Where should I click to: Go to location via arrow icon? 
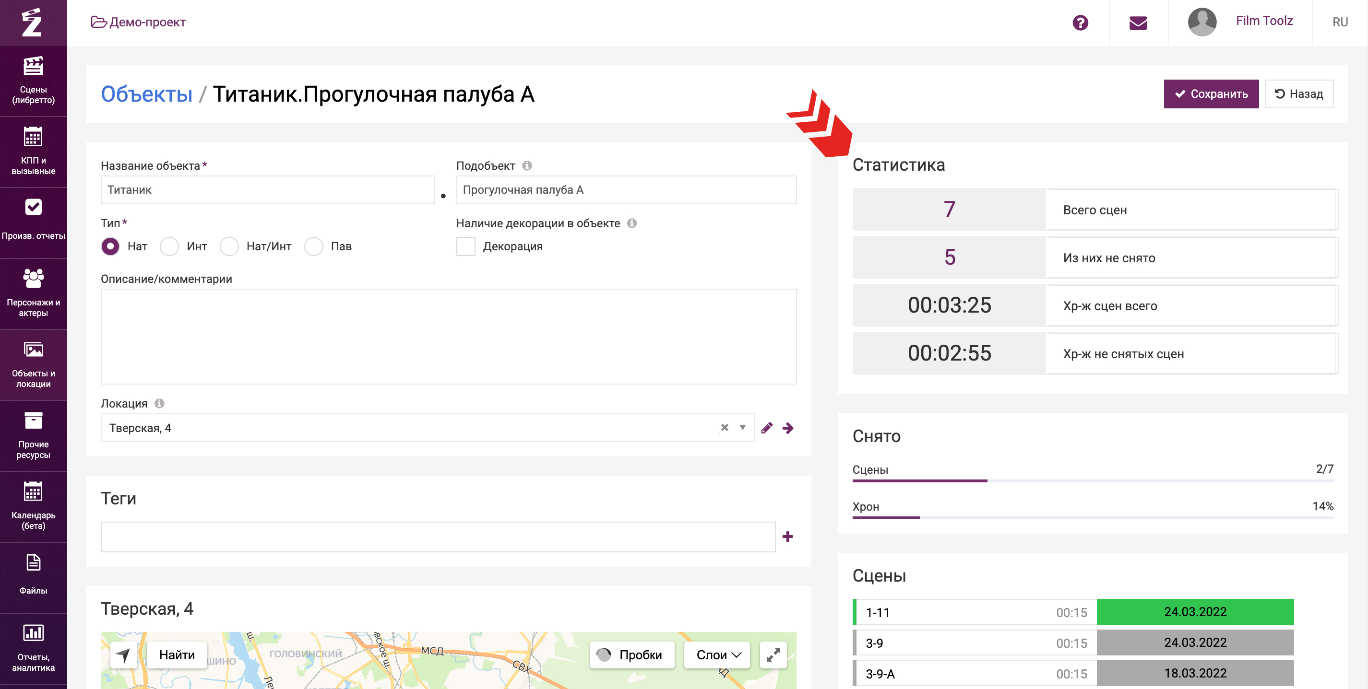787,428
